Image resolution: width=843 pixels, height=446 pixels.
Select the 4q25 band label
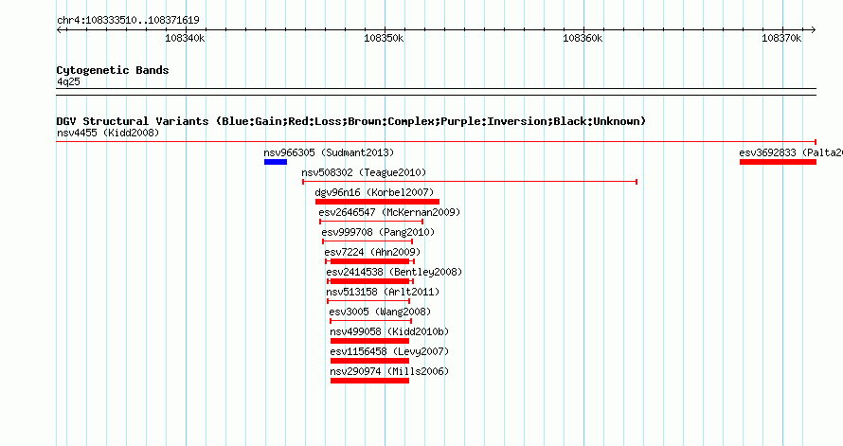click(x=68, y=81)
